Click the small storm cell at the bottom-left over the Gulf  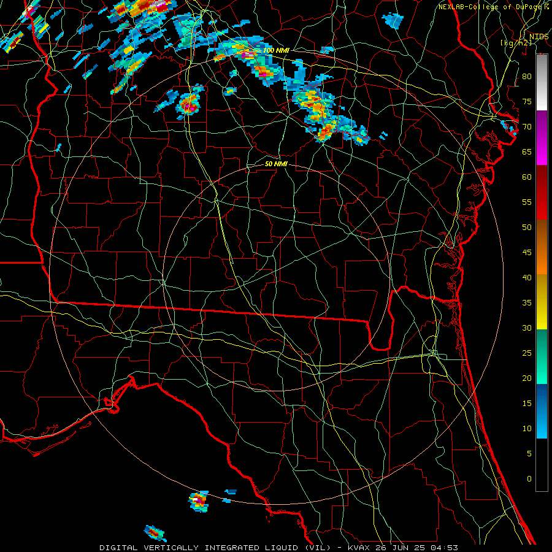[155, 533]
